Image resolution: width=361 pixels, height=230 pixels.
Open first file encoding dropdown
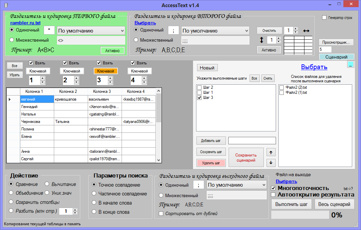coord(91,30)
